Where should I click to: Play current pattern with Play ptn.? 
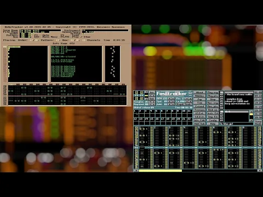click(213, 96)
